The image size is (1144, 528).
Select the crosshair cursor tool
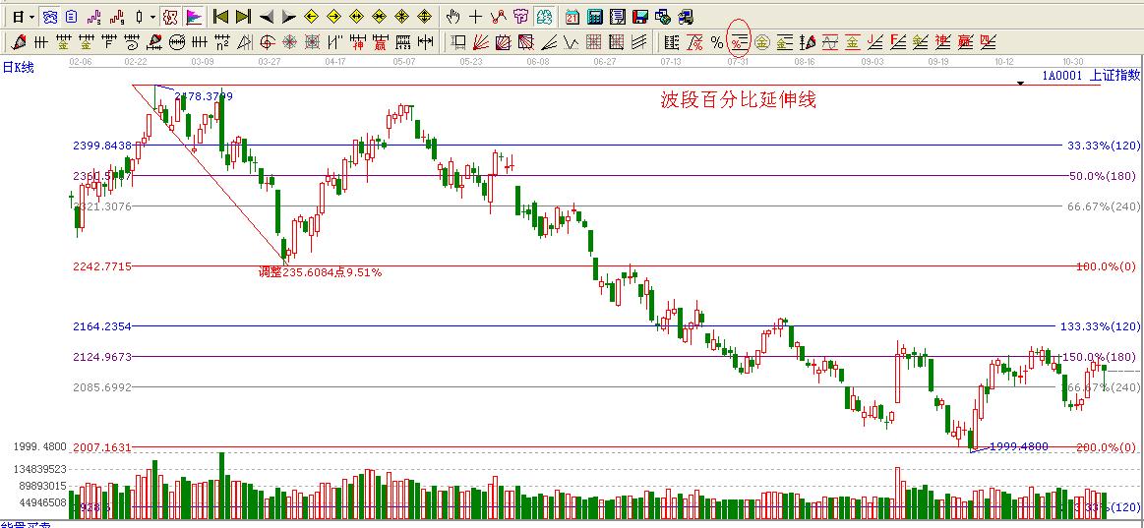click(x=475, y=17)
